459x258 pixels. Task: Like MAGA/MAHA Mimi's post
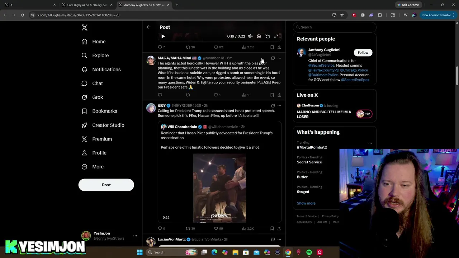tap(217, 95)
